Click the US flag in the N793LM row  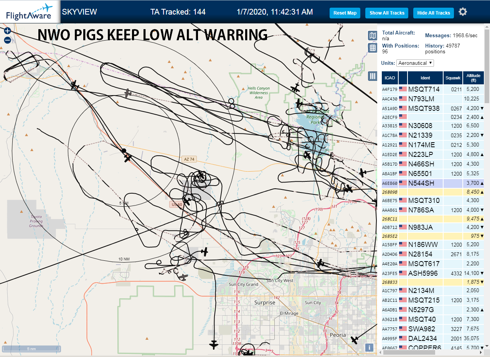click(x=403, y=99)
